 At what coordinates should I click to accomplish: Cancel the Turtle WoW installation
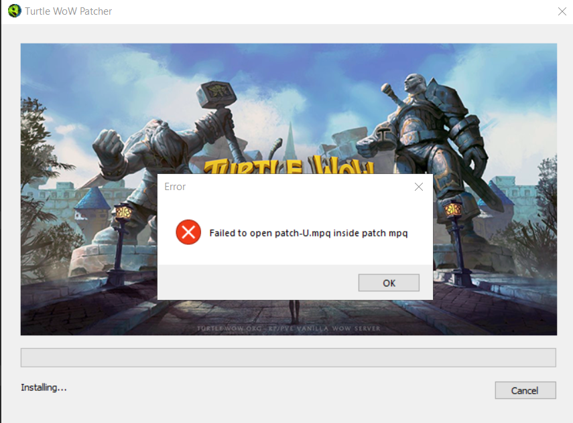coord(525,390)
